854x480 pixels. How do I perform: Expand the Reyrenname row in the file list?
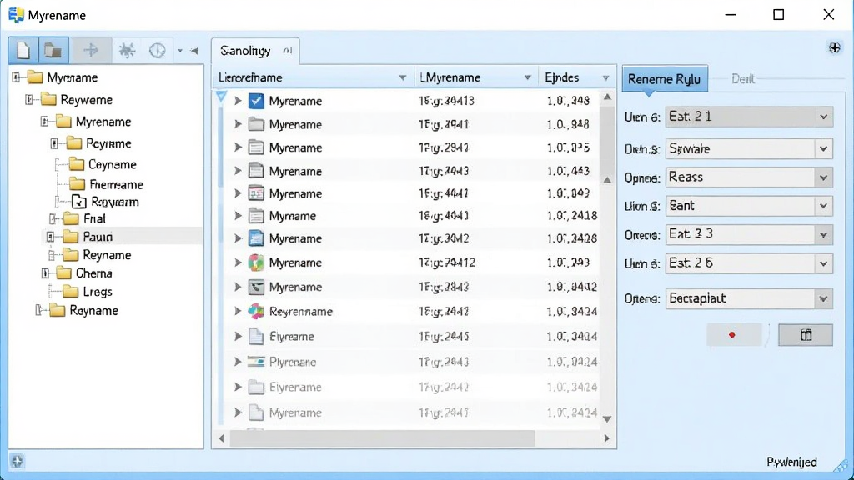[238, 312]
